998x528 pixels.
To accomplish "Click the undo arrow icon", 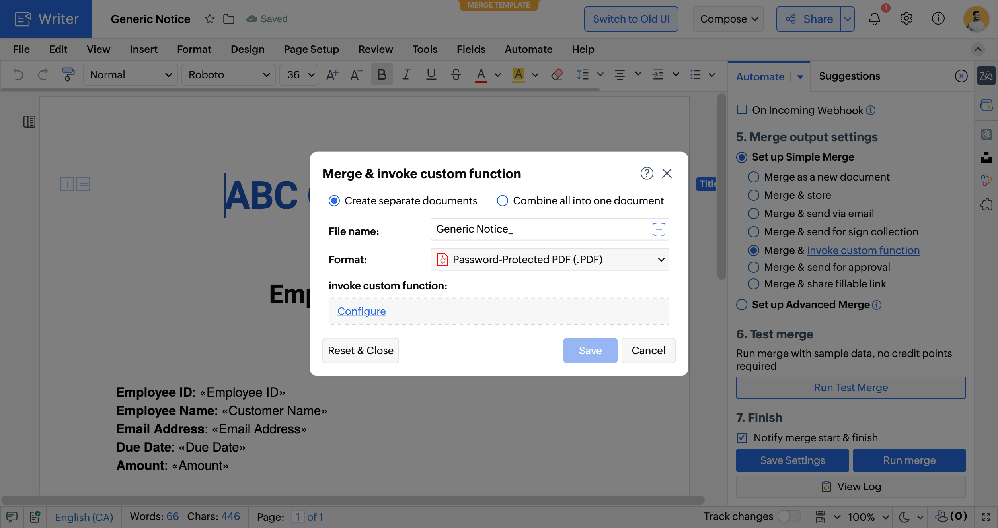I will click(18, 74).
